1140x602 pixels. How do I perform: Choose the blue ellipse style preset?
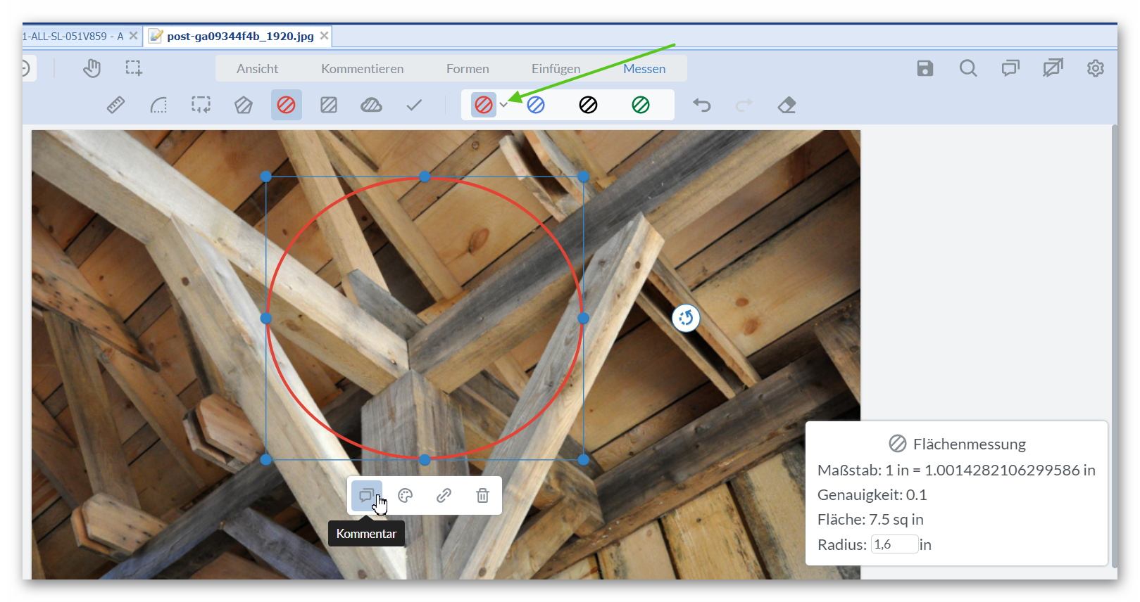pyautogui.click(x=536, y=105)
